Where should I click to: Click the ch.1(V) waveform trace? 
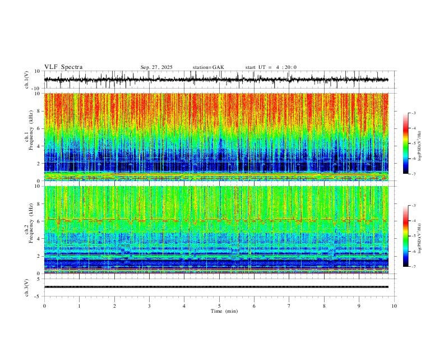pos(216,80)
